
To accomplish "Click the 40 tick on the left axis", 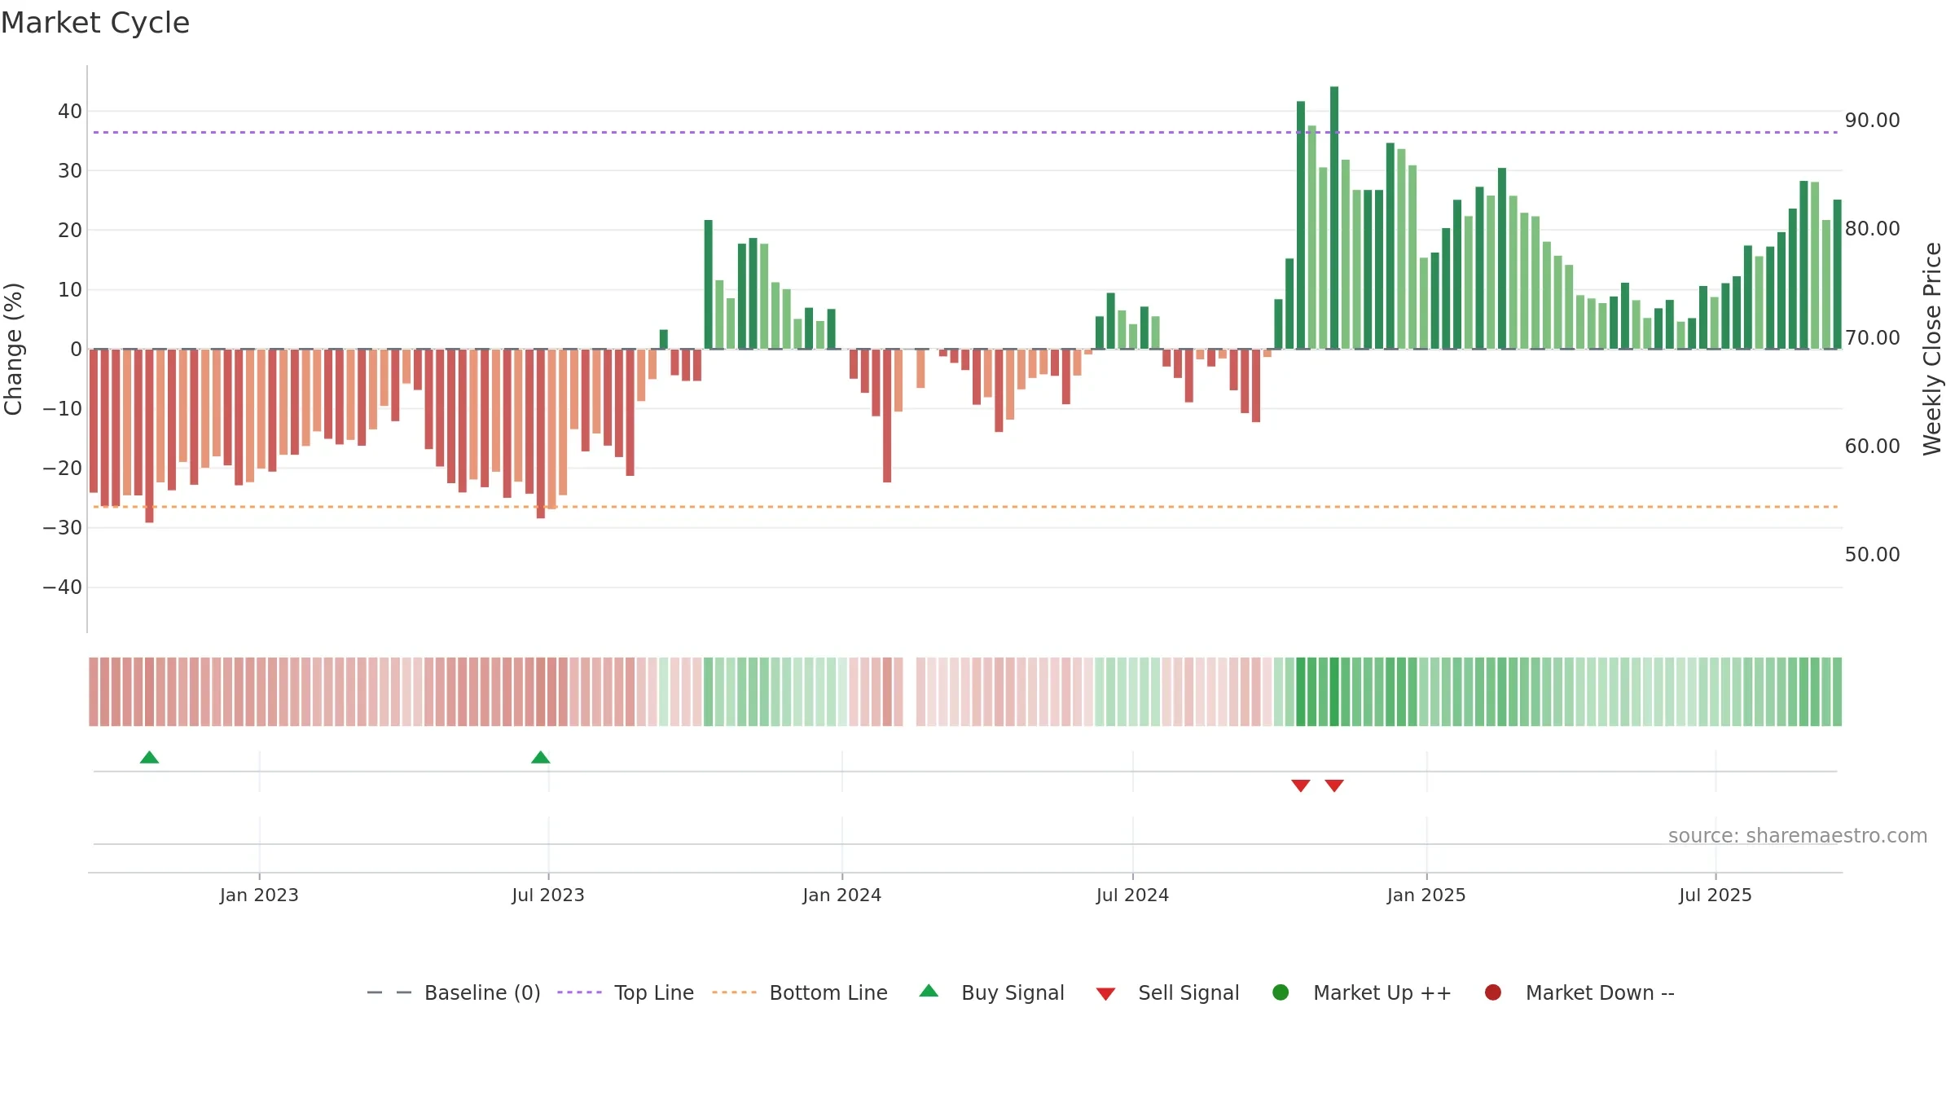I will [x=70, y=112].
